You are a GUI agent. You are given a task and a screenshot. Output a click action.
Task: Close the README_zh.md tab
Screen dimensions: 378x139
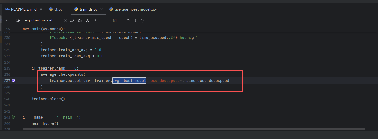point(41,9)
